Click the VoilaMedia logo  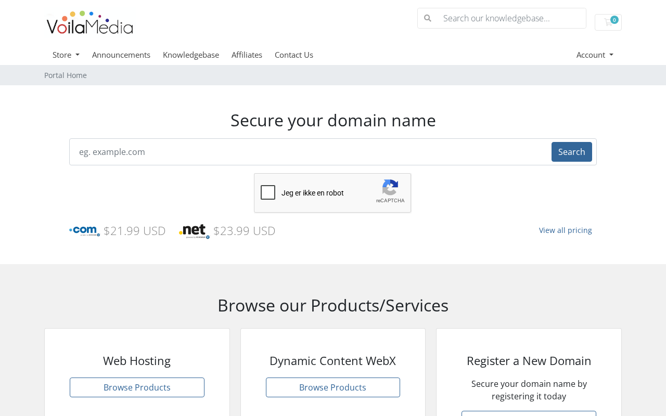tap(89, 22)
